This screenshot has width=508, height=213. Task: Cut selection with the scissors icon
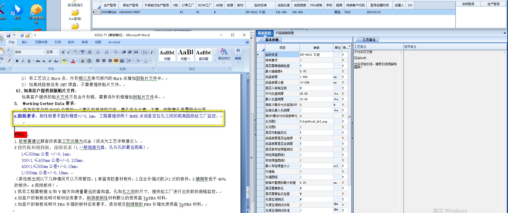click(x=8, y=50)
